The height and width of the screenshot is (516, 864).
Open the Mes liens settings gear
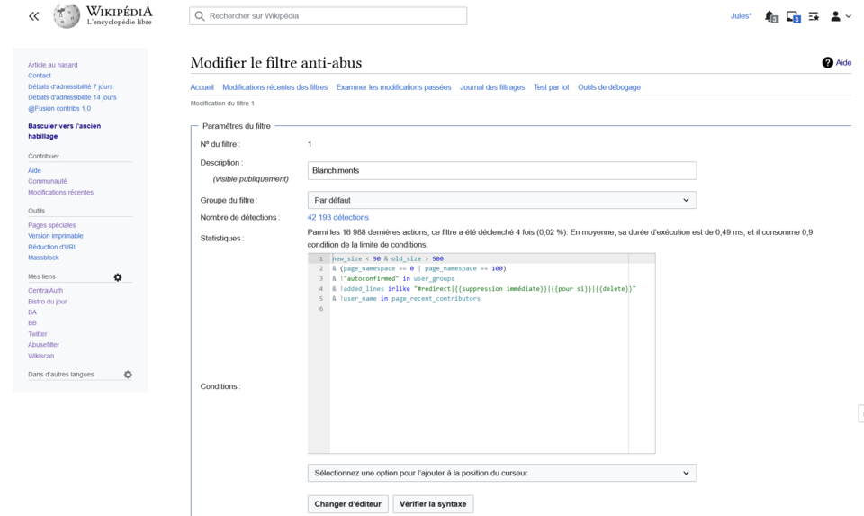tap(117, 277)
